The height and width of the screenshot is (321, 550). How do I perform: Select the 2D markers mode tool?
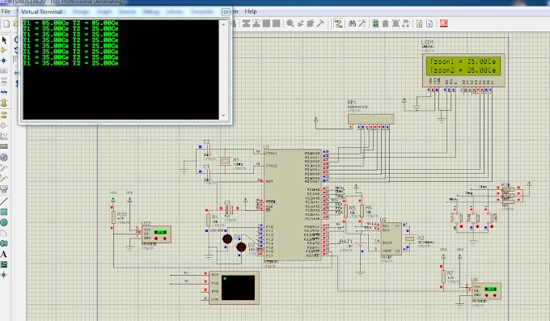pos(4,275)
